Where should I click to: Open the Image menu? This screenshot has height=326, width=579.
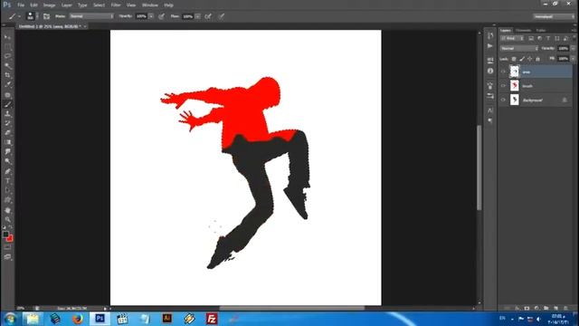(x=49, y=5)
